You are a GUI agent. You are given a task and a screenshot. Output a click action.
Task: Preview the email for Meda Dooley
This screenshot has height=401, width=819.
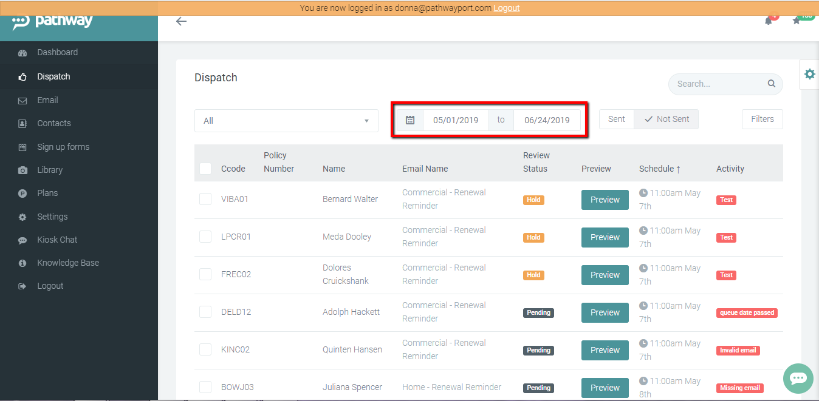[x=605, y=237]
